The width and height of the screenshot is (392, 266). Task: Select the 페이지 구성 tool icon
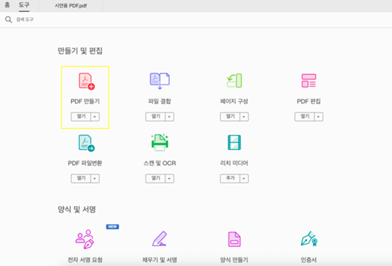[234, 81]
